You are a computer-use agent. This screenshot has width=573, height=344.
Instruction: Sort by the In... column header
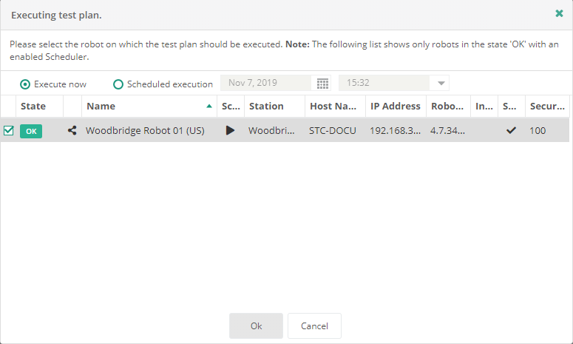484,106
